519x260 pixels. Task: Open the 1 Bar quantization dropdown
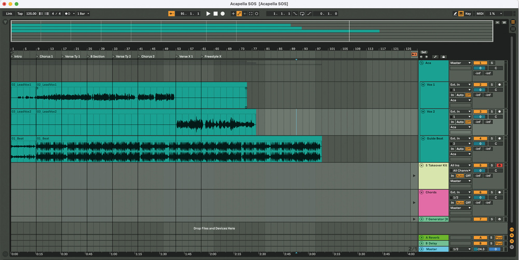click(x=83, y=13)
